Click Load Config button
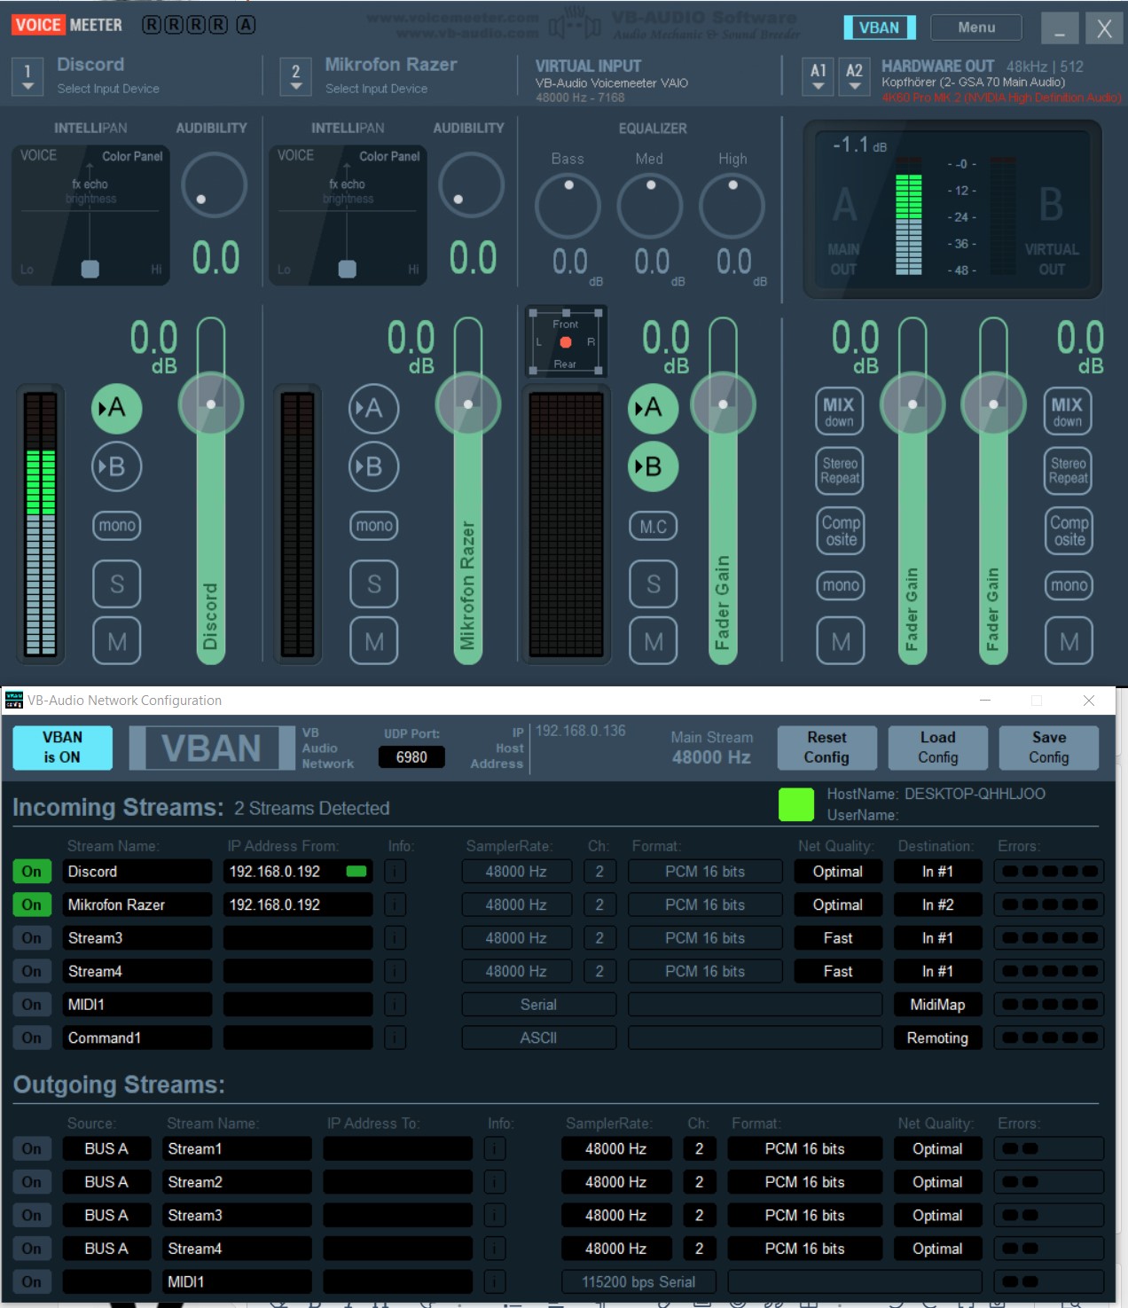This screenshot has height=1308, width=1128. tap(937, 748)
